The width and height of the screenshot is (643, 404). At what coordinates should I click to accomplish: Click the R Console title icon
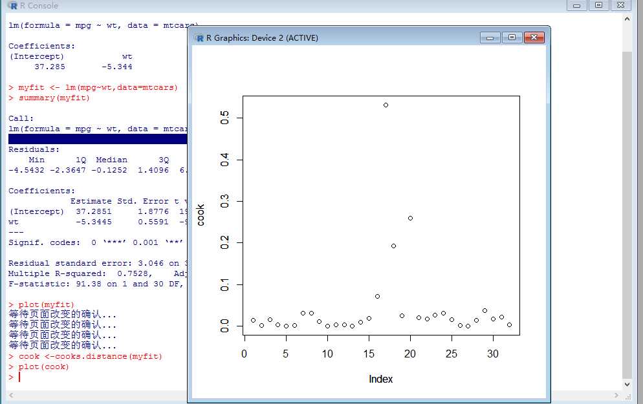tap(13, 5)
